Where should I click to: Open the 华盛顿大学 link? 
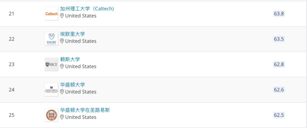pyautogui.click(x=73, y=85)
